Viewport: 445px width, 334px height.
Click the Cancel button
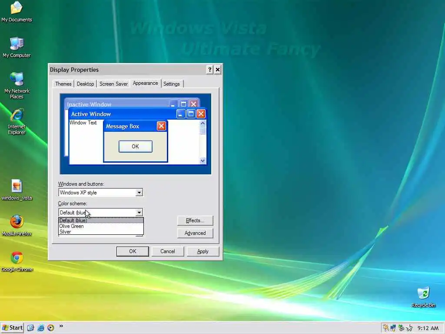167,251
